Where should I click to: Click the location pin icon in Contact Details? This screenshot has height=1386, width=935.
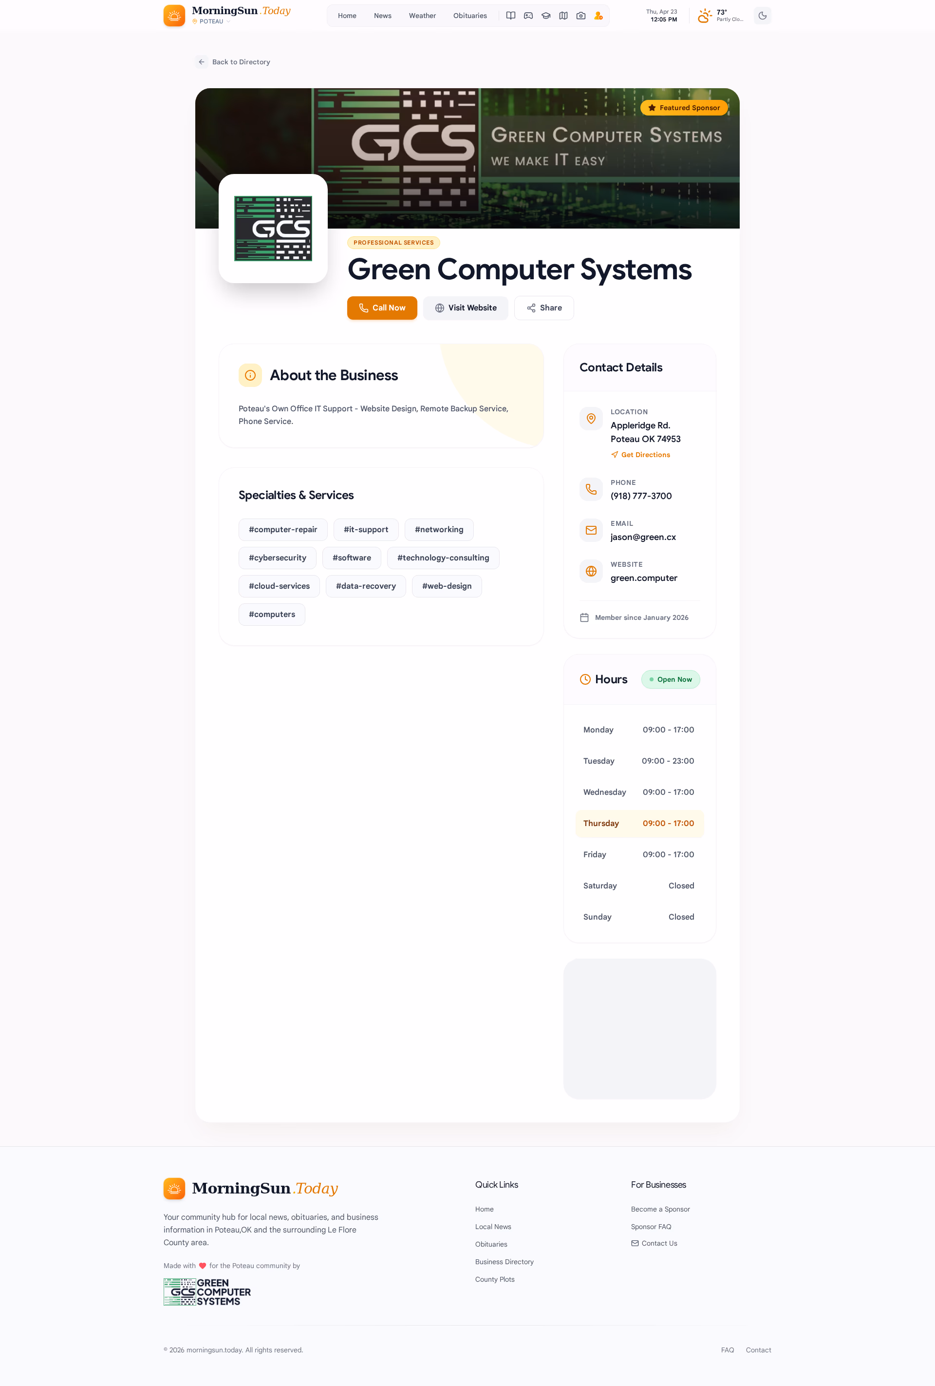591,419
